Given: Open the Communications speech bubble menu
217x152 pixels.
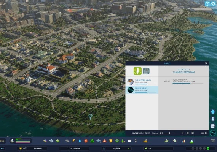Looking at the screenshot, I should [129, 141].
